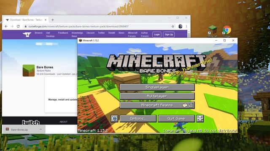This screenshot has width=270, height=151.
Task: Open Minecraft Options
Action: point(138,119)
